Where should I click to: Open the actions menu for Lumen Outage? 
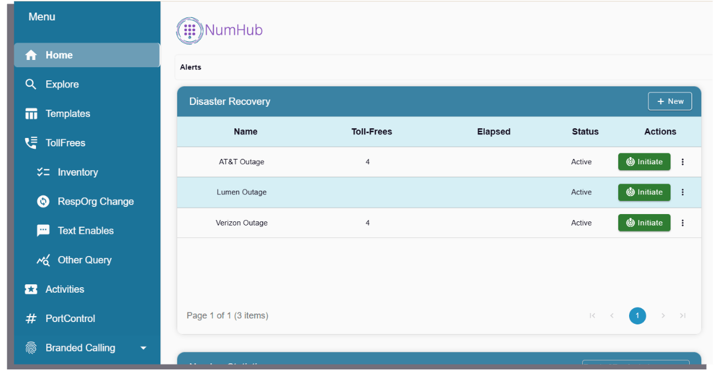tap(683, 192)
